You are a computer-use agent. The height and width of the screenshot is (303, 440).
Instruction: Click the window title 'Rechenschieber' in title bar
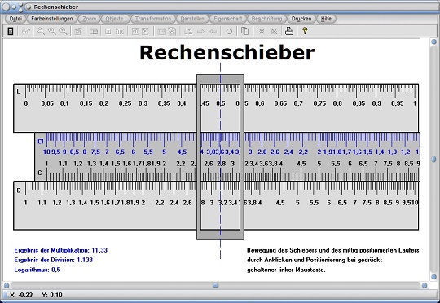coord(56,7)
